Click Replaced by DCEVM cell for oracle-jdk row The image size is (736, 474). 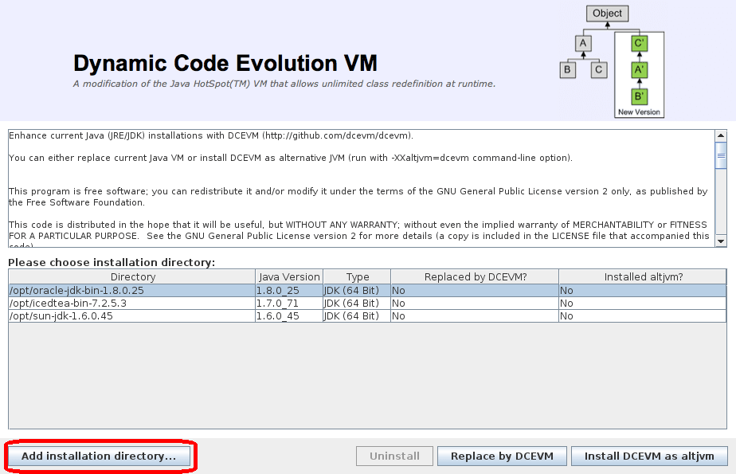coord(475,291)
